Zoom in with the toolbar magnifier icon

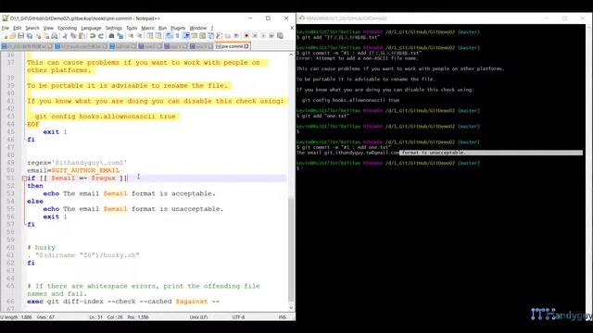click(131, 36)
